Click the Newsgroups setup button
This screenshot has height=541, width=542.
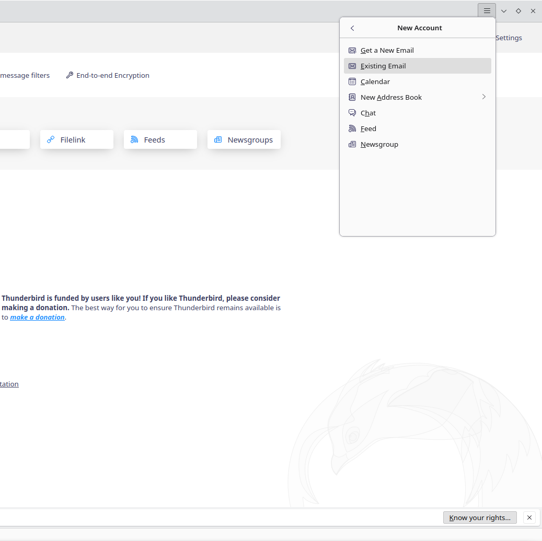pyautogui.click(x=244, y=140)
